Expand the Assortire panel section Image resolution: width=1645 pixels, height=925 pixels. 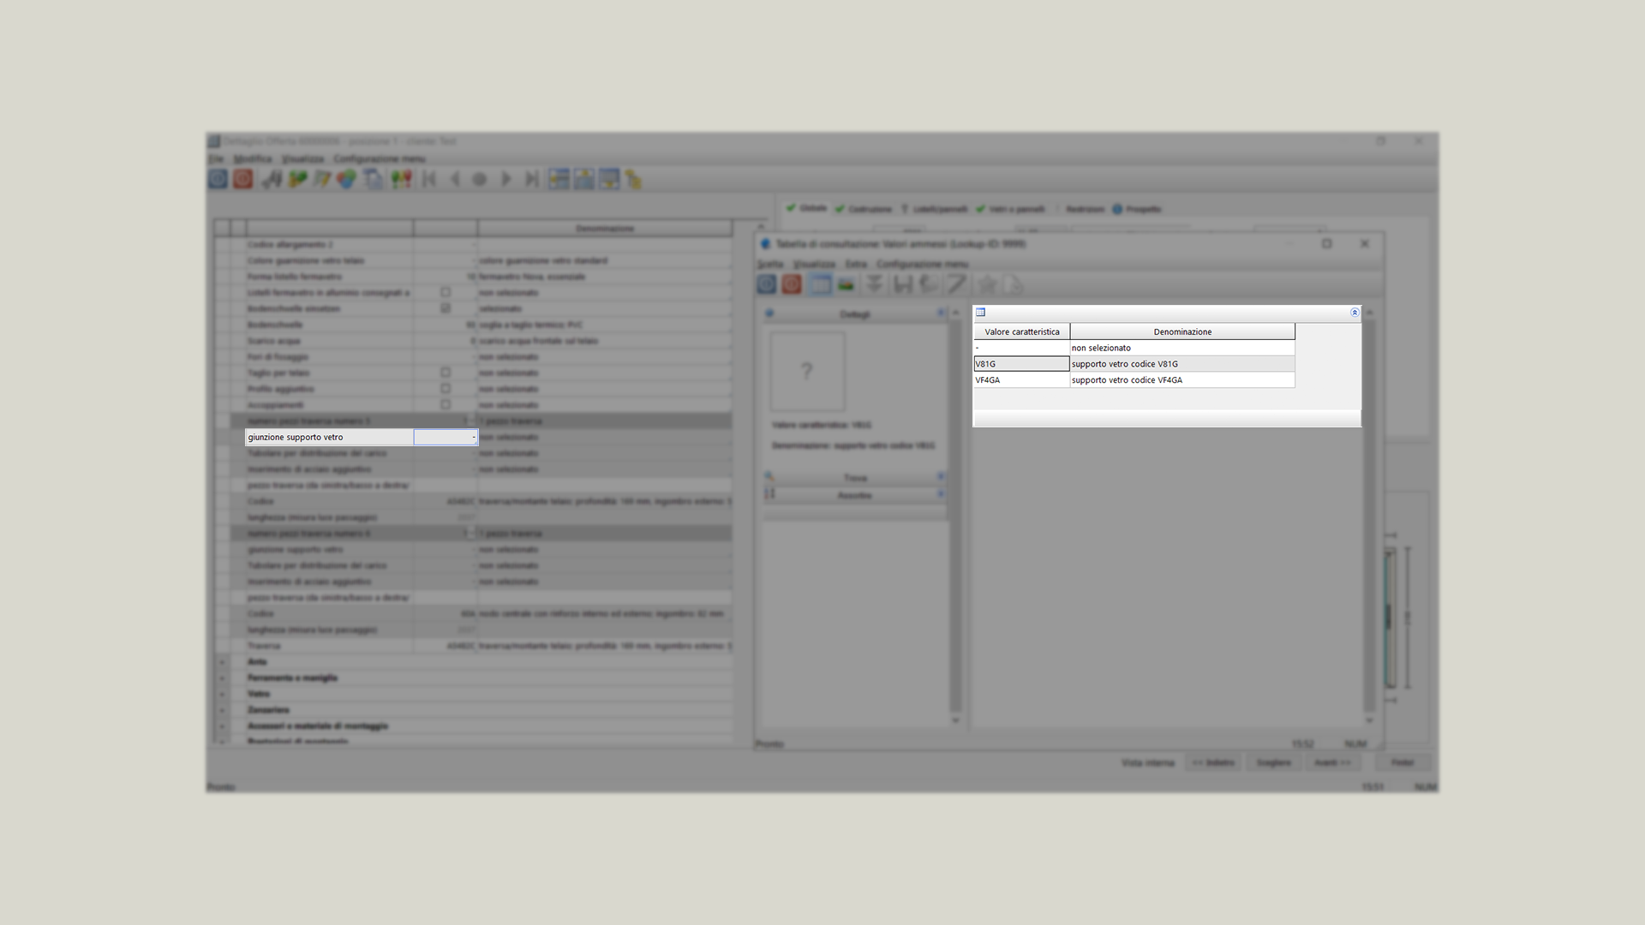pyautogui.click(x=941, y=494)
